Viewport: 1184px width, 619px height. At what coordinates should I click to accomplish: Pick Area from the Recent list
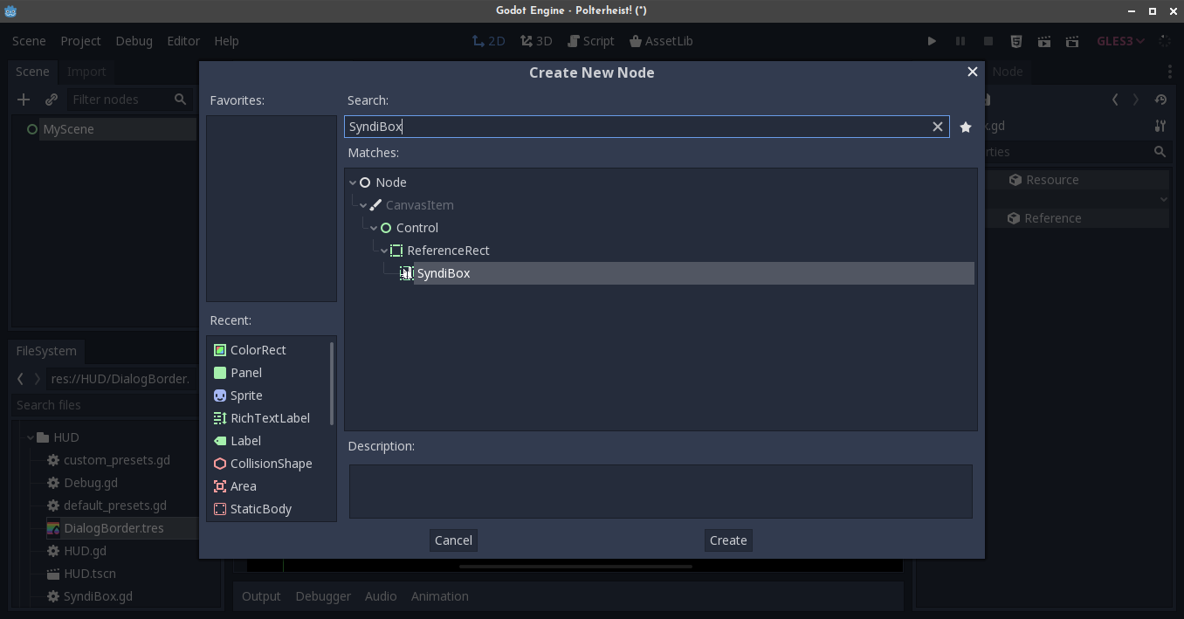click(243, 486)
